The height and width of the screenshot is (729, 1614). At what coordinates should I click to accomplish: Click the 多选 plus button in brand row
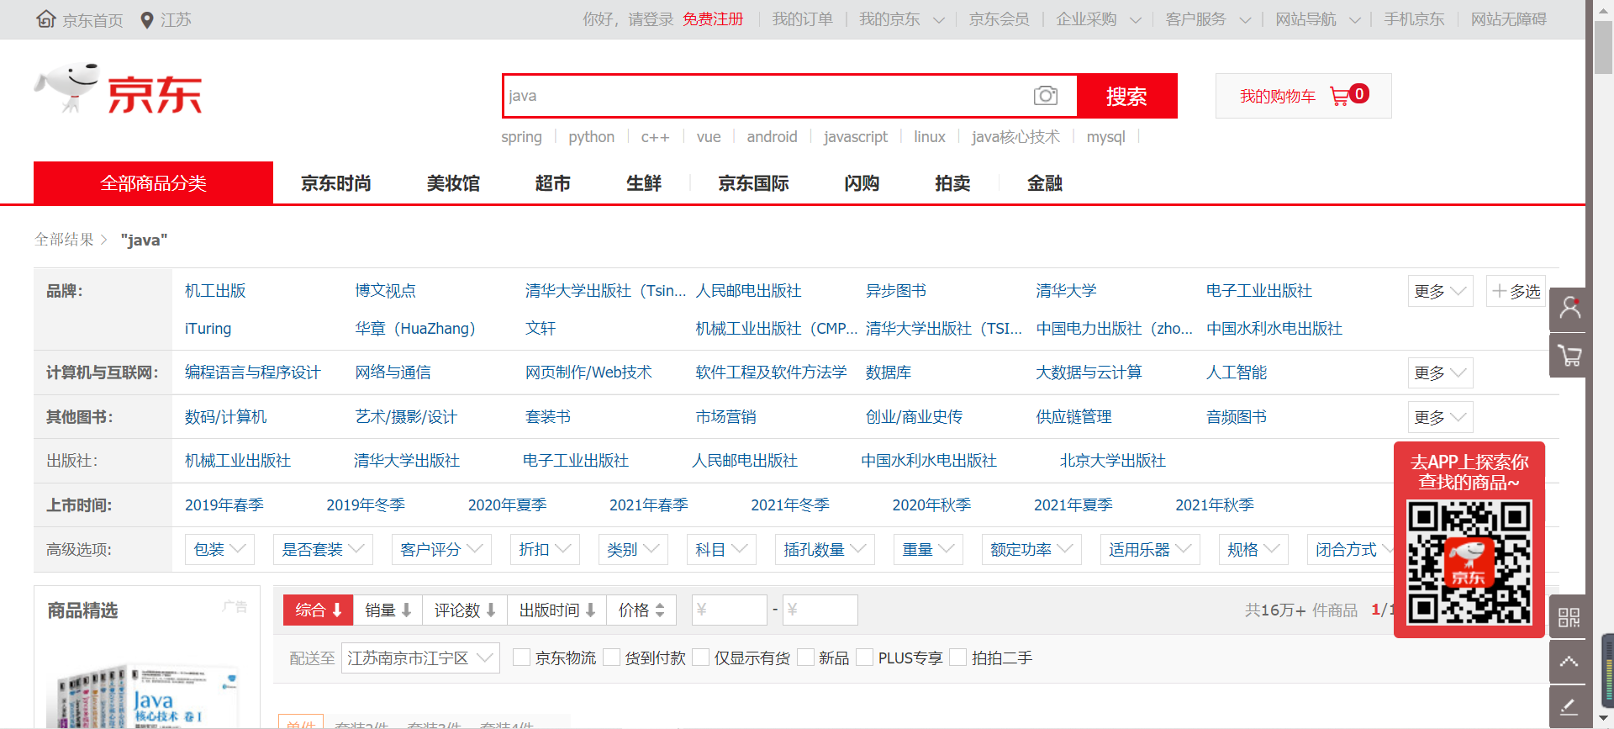[1516, 291]
